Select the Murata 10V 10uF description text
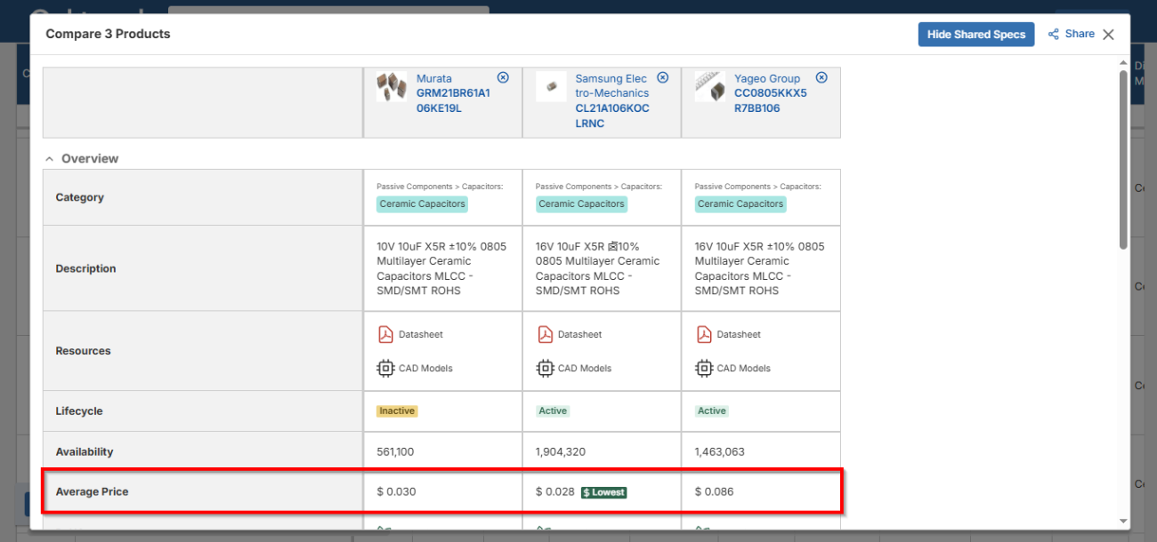 click(441, 268)
